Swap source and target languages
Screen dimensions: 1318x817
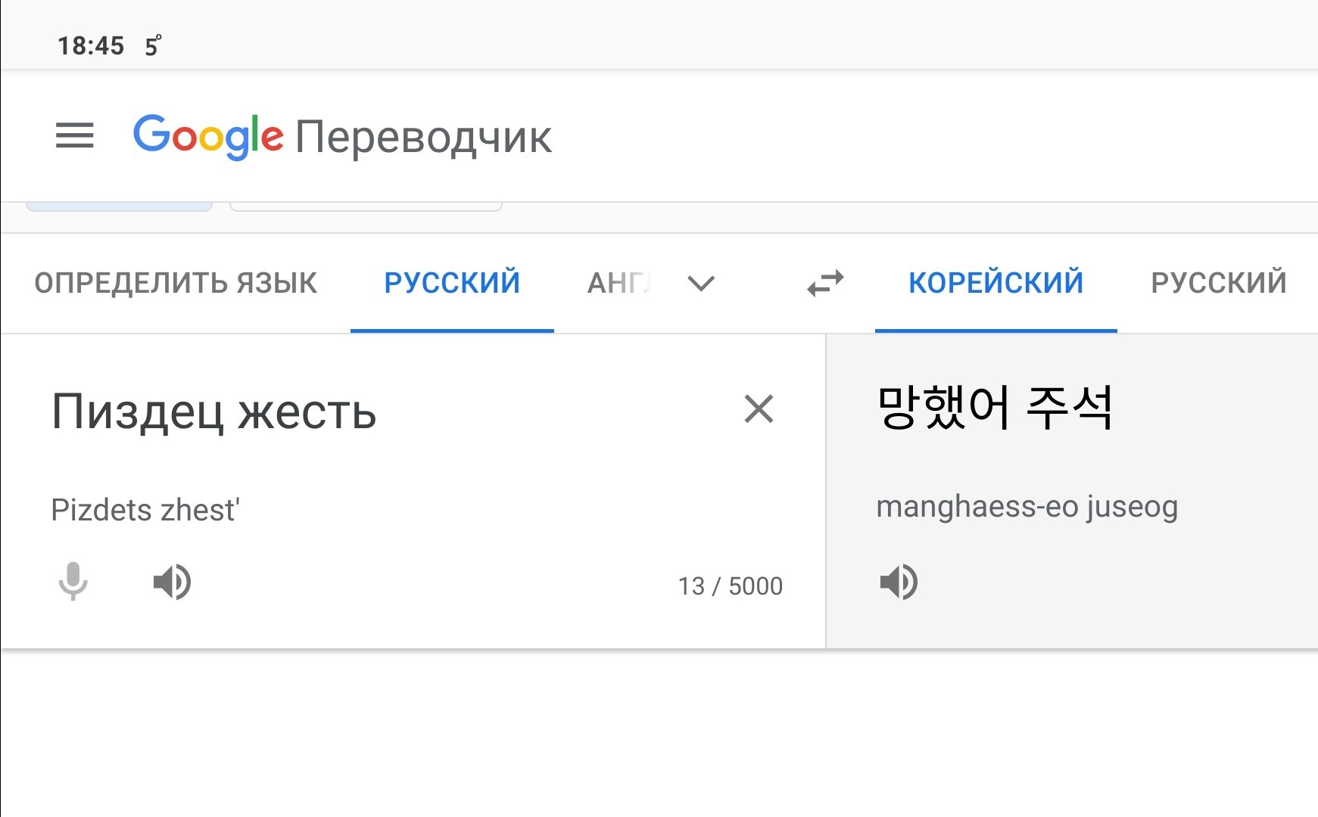825,283
